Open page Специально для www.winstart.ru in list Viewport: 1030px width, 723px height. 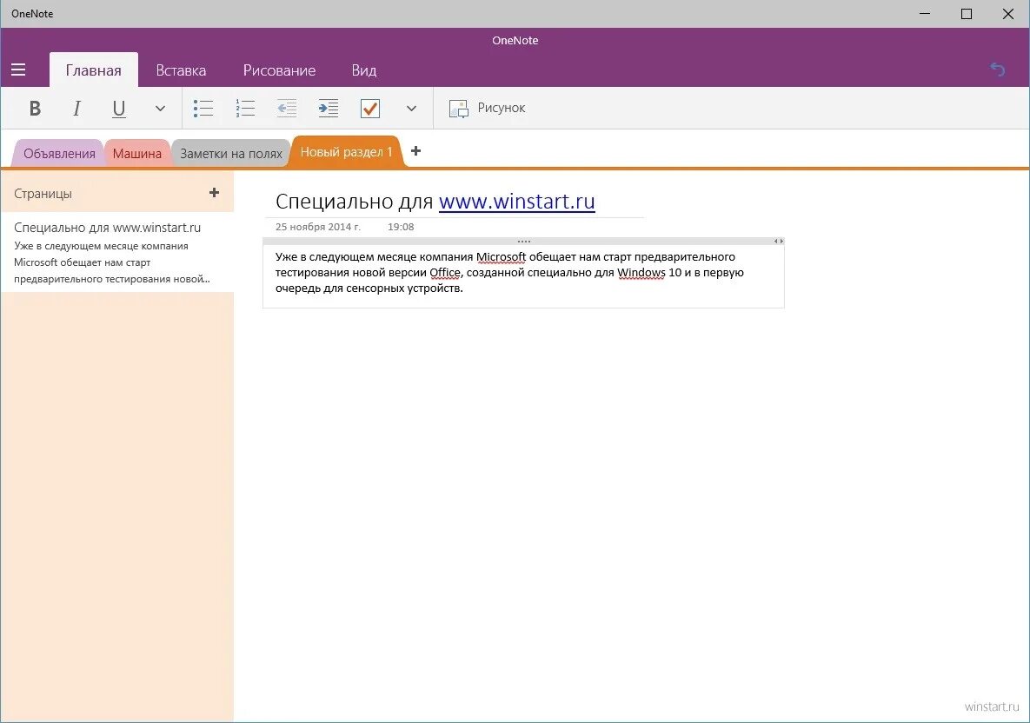click(117, 252)
